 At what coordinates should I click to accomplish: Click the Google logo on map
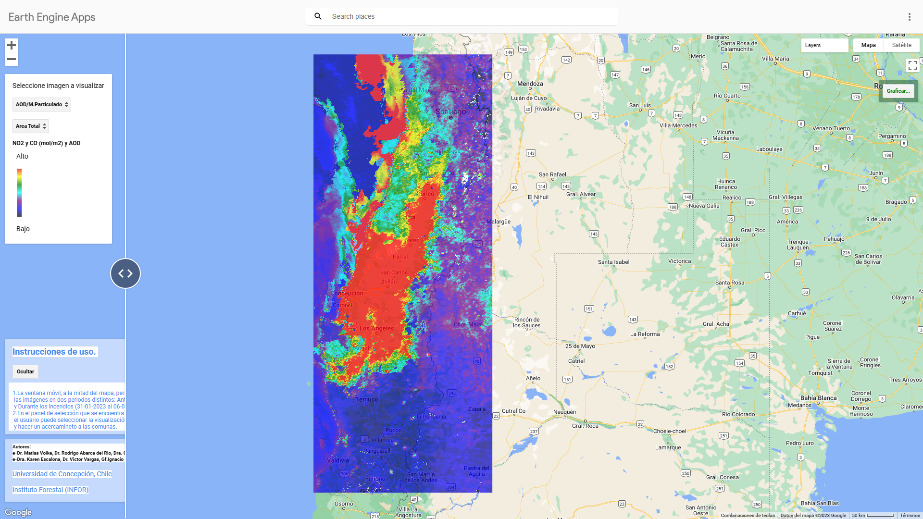click(18, 512)
